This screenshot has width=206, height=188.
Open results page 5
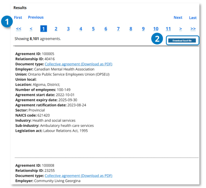tap(93, 29)
